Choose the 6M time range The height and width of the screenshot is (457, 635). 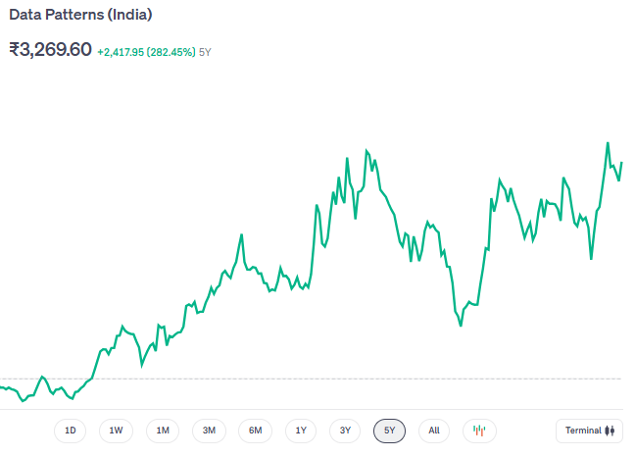pos(255,431)
